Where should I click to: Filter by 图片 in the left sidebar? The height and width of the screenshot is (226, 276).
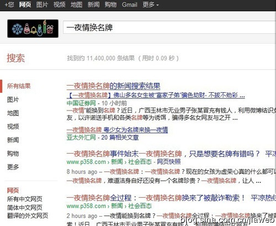[13, 99]
